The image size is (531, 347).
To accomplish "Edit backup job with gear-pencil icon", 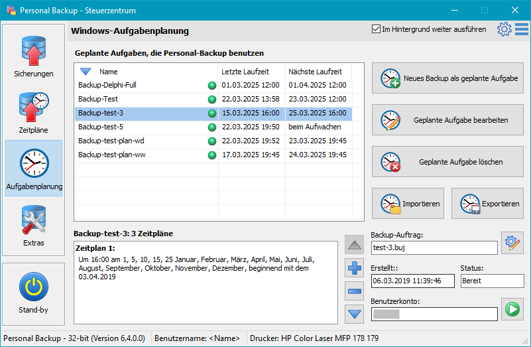I will click(512, 243).
